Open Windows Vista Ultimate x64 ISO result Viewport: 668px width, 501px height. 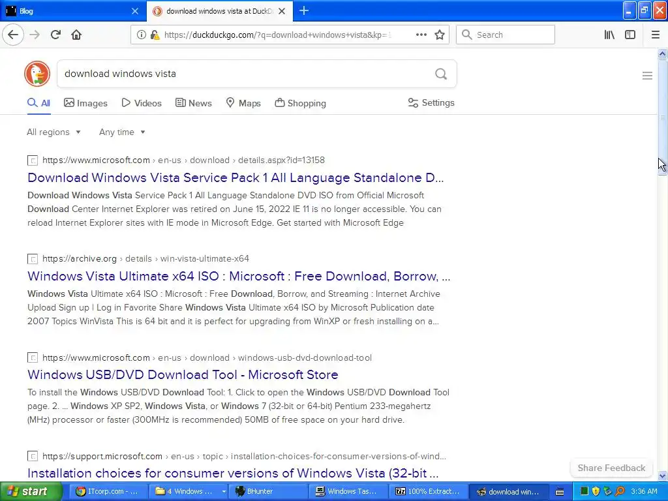tap(239, 276)
